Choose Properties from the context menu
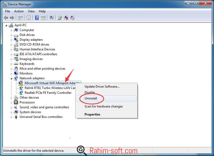Viewport: 214px width, 156px height. (106, 114)
